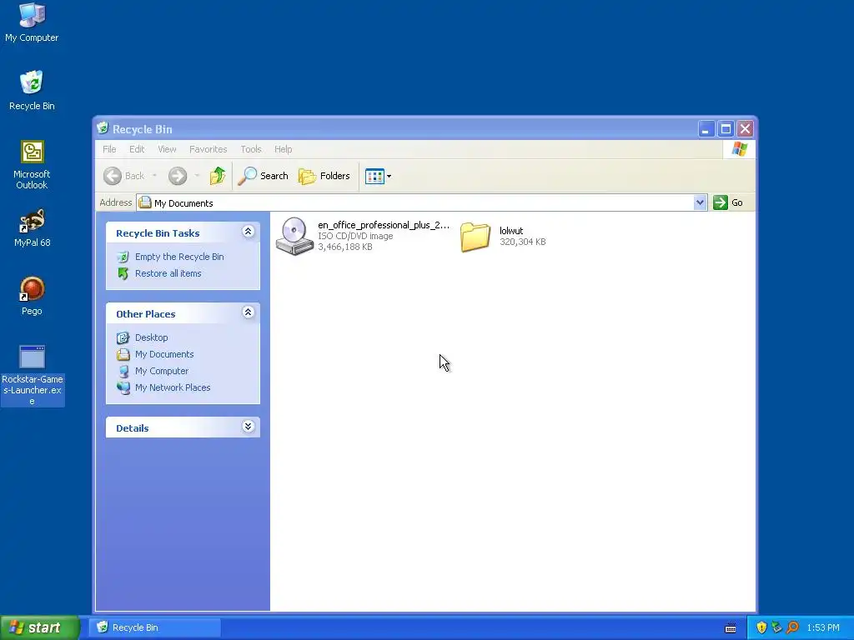This screenshot has width=854, height=640.
Task: Click the keyboard icon on the taskbar
Action: (x=731, y=628)
